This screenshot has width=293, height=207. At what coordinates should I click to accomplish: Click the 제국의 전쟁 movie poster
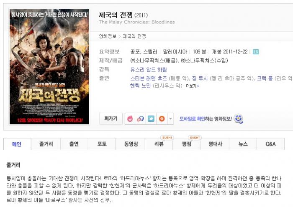coord(49,67)
